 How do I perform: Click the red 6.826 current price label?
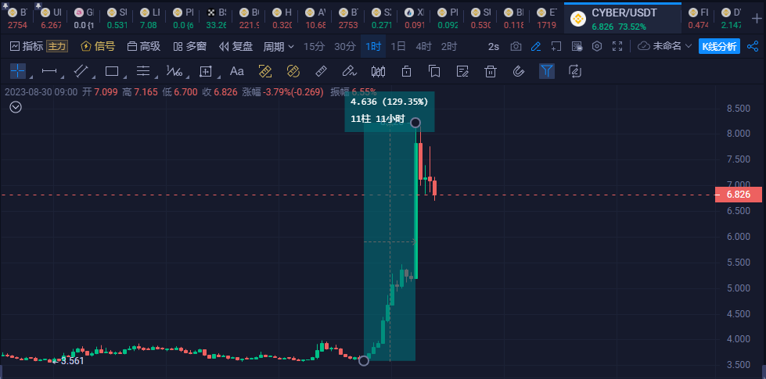coord(738,195)
